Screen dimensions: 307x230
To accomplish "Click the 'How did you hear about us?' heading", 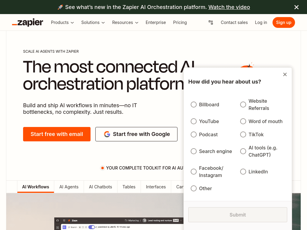I will (x=225, y=82).
